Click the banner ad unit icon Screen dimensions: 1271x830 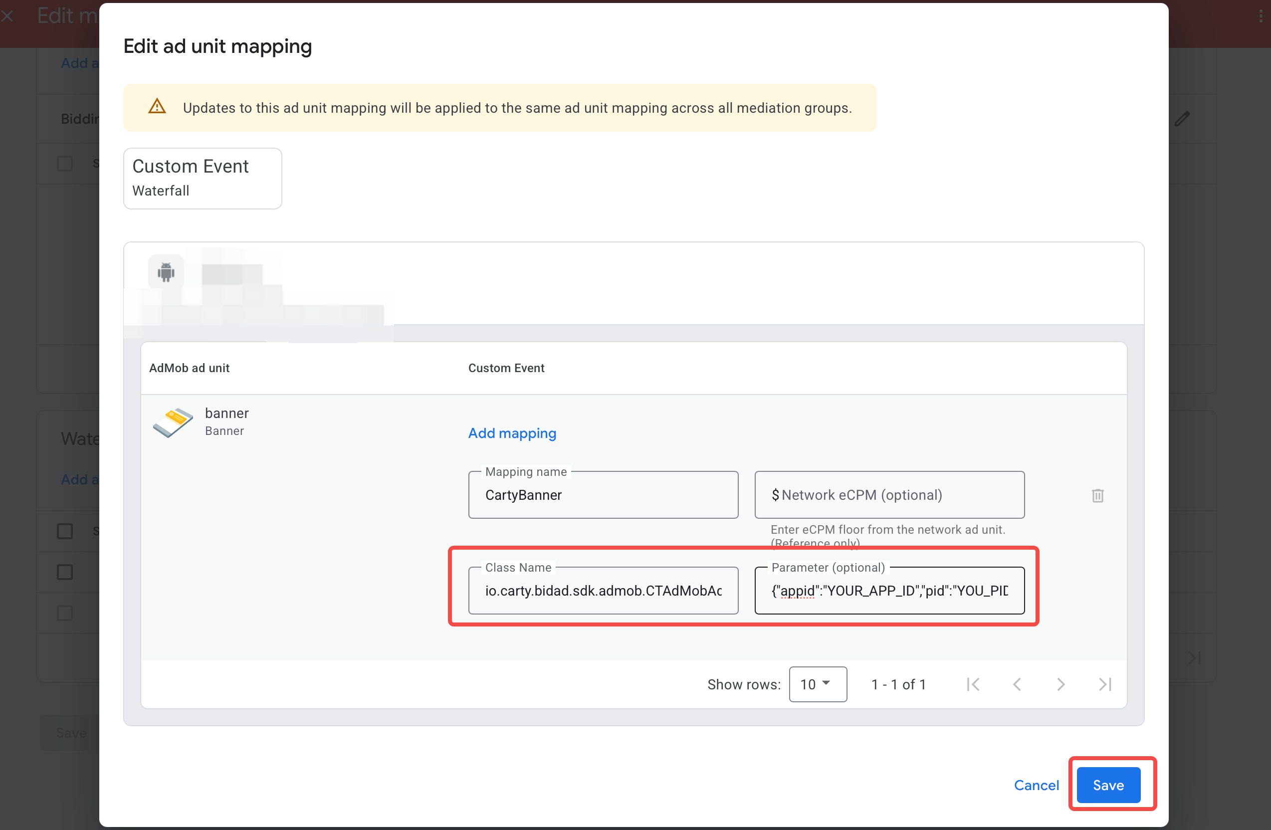(x=173, y=422)
